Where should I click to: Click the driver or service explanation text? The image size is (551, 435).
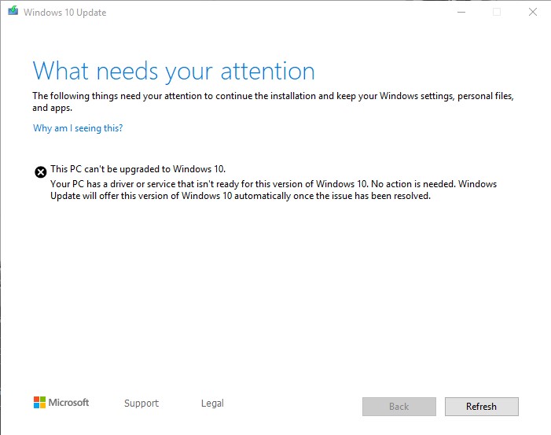point(204,184)
